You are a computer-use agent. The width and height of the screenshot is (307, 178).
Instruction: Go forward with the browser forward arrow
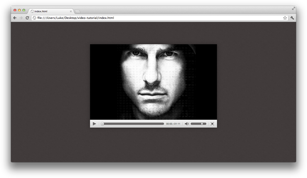click(21, 18)
